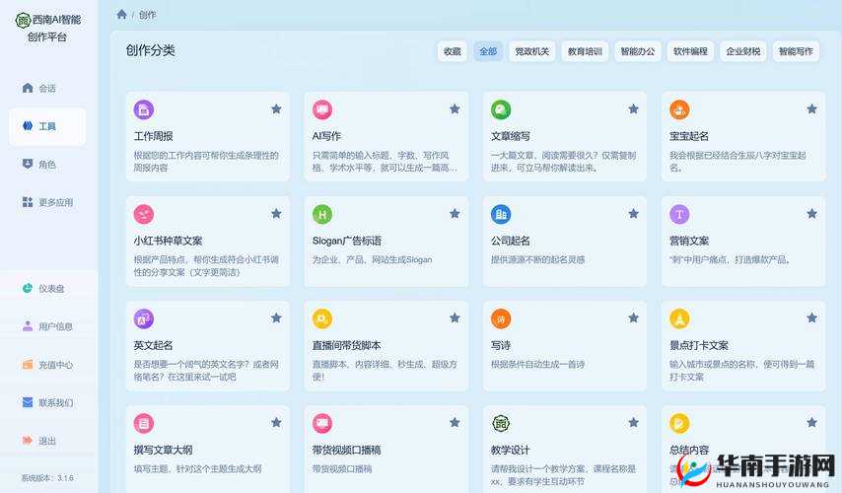Image resolution: width=842 pixels, height=493 pixels.
Task: Click the 宝宝起名 orange icon
Action: pos(679,109)
